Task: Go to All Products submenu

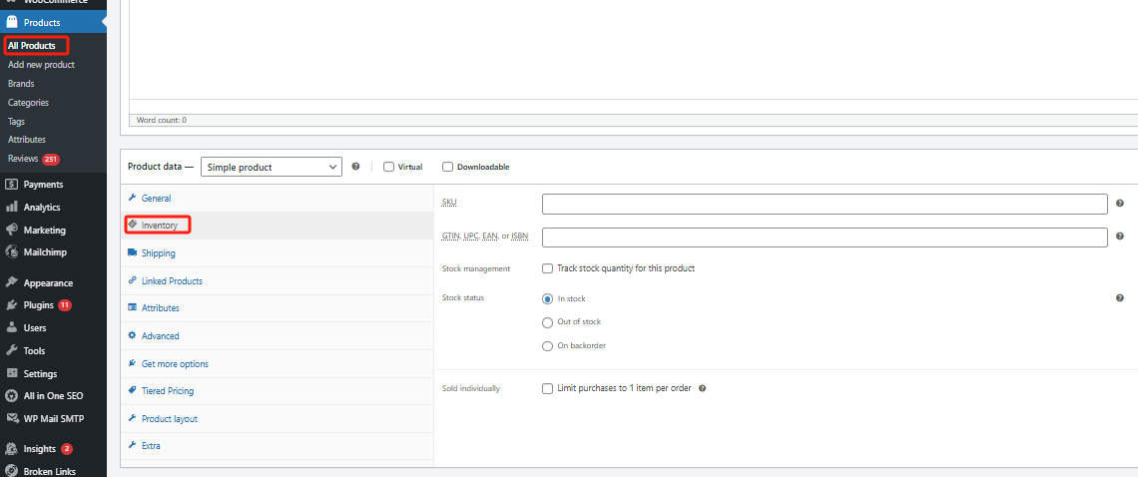Action: point(32,46)
